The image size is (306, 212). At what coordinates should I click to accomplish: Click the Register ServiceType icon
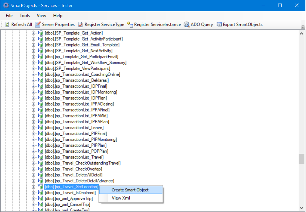coord(80,25)
